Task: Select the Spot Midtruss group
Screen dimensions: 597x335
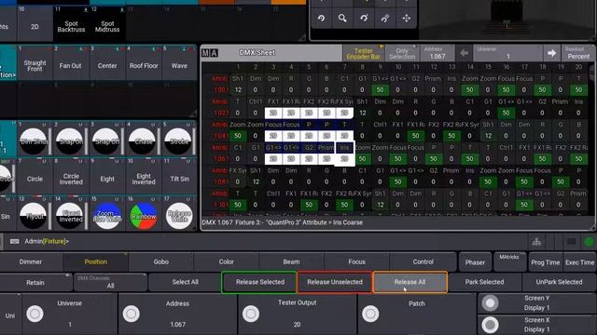Action: (107, 24)
